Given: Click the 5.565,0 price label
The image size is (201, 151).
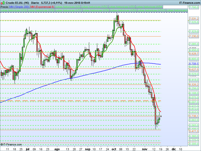Looking at the screenshot, I should pos(194,125).
